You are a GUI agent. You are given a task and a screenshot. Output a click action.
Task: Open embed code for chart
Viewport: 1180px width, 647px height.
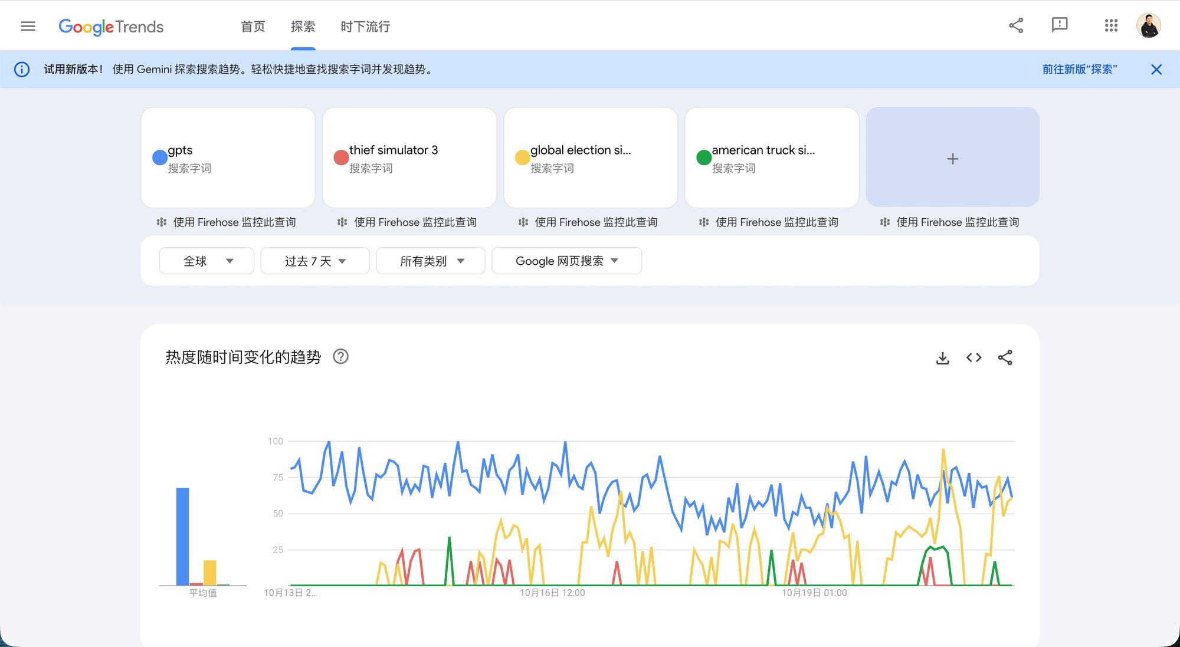pos(974,357)
